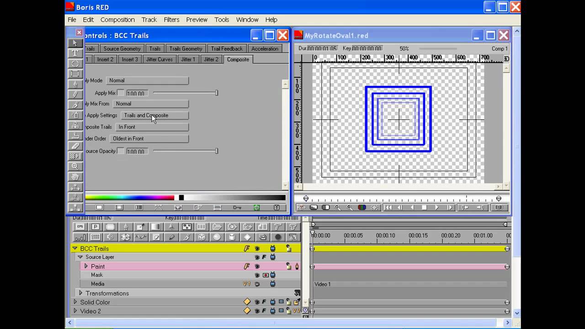Expand the Transformations group
The width and height of the screenshot is (585, 329).
click(x=80, y=293)
